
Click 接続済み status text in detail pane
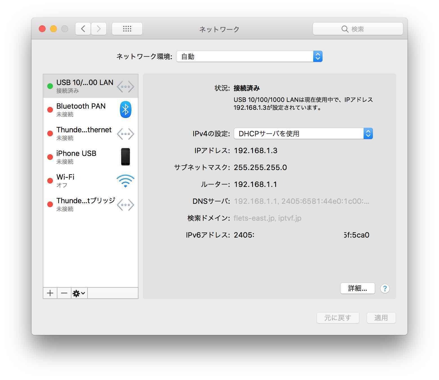click(247, 88)
